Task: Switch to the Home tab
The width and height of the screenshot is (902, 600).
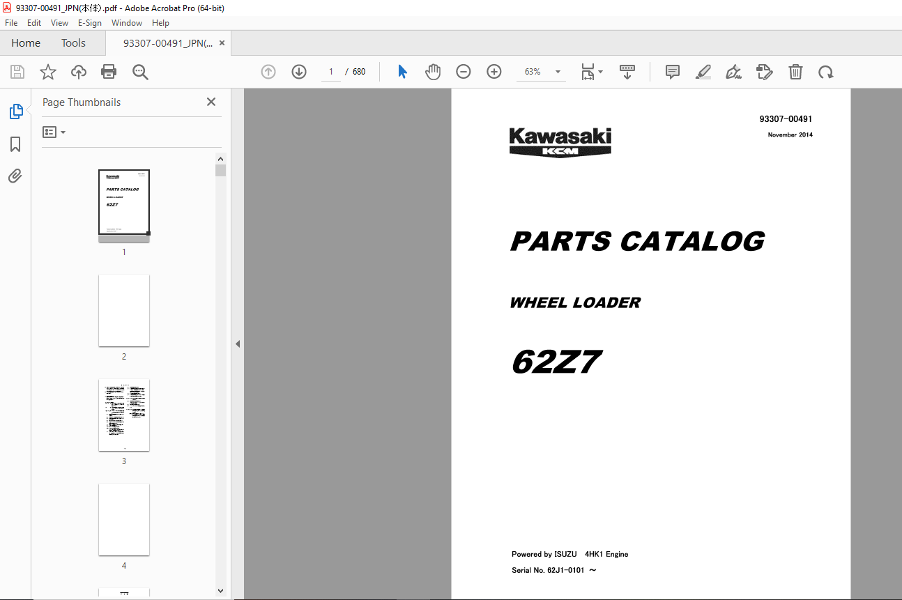Action: tap(26, 43)
